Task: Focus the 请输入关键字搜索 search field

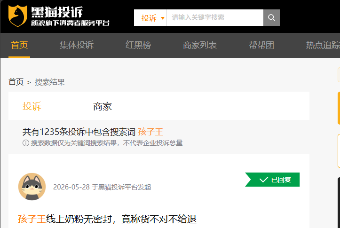Action: coord(215,17)
